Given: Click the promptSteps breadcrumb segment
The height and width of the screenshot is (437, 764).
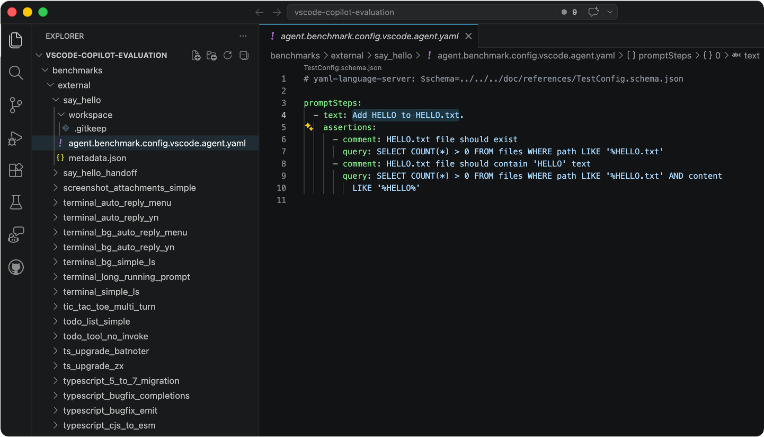Looking at the screenshot, I should coord(665,55).
